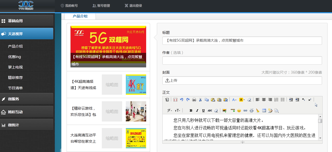Collapse the 天途视界 sidebar section
This screenshot has width=332, height=152.
click(27, 34)
